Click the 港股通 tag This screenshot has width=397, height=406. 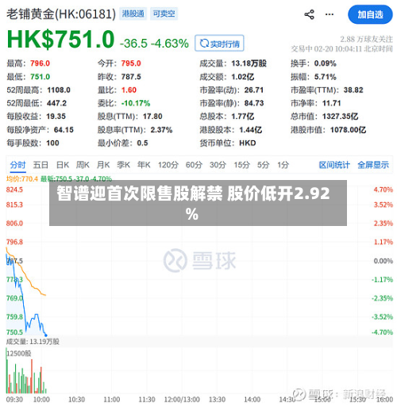(x=133, y=13)
